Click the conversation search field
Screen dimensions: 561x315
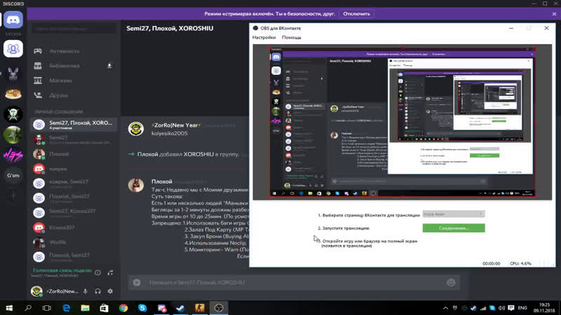74,29
